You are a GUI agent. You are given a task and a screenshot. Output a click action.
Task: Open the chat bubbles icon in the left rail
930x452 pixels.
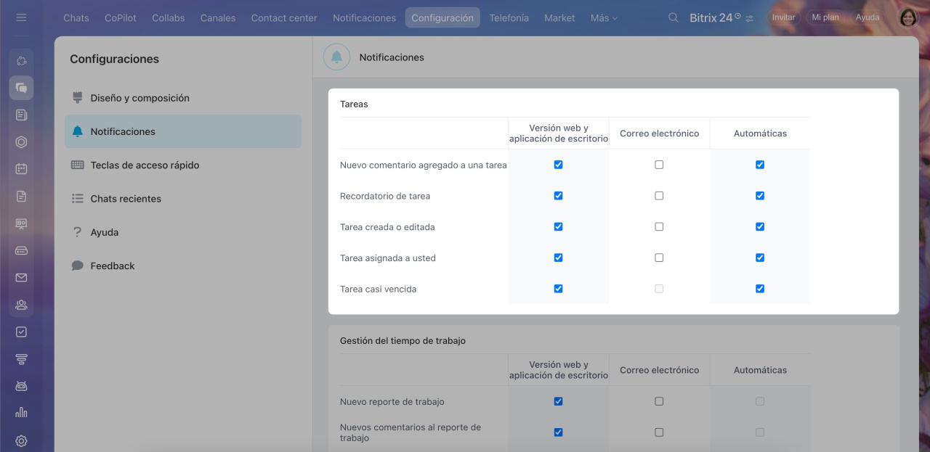(x=21, y=88)
